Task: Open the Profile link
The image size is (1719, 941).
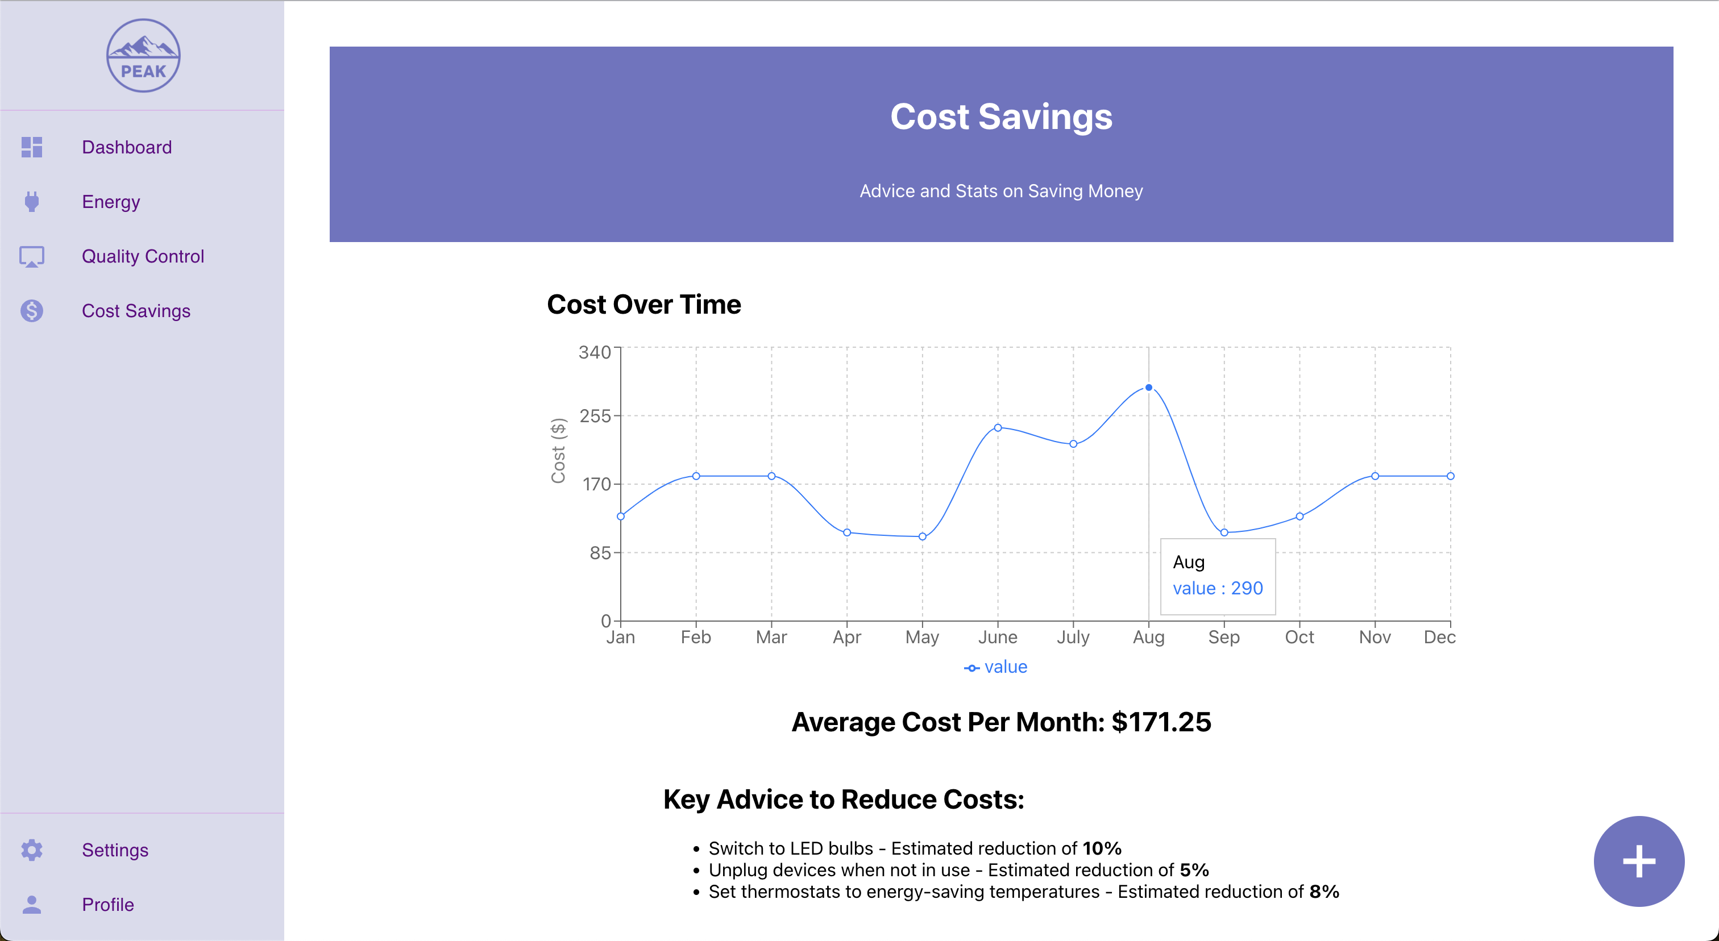Action: tap(107, 904)
